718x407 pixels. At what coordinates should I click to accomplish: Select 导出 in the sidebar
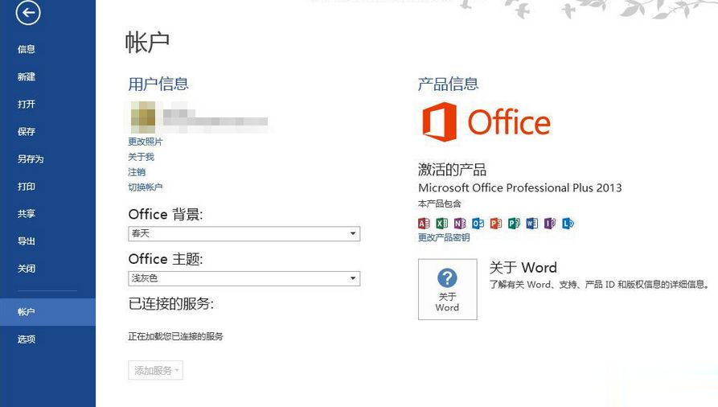click(26, 241)
